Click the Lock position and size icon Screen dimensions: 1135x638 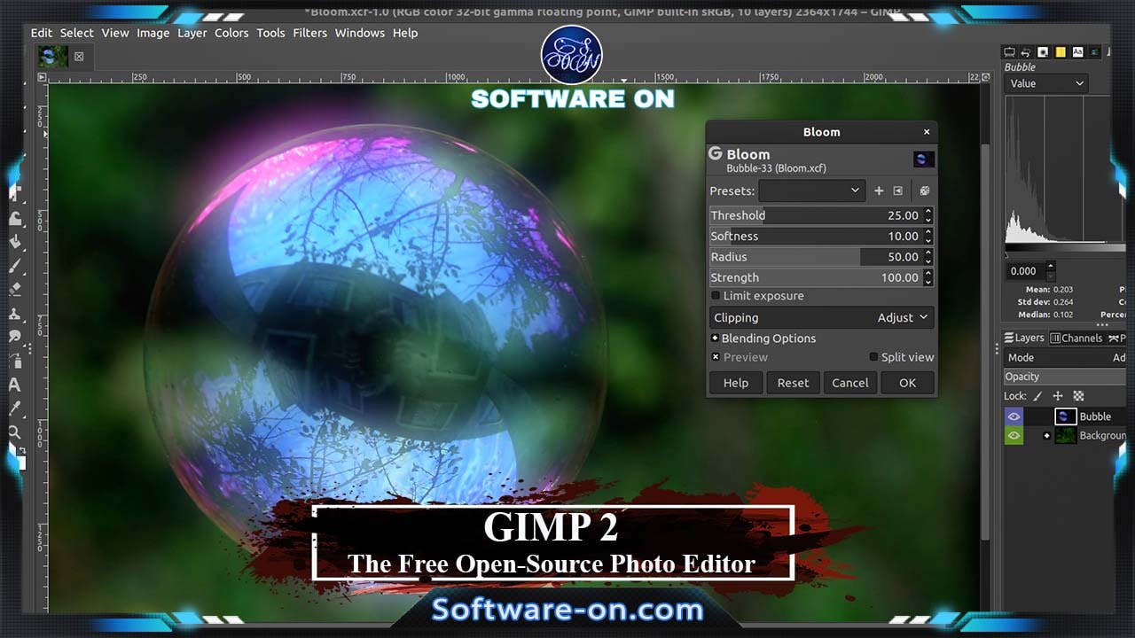(1057, 396)
